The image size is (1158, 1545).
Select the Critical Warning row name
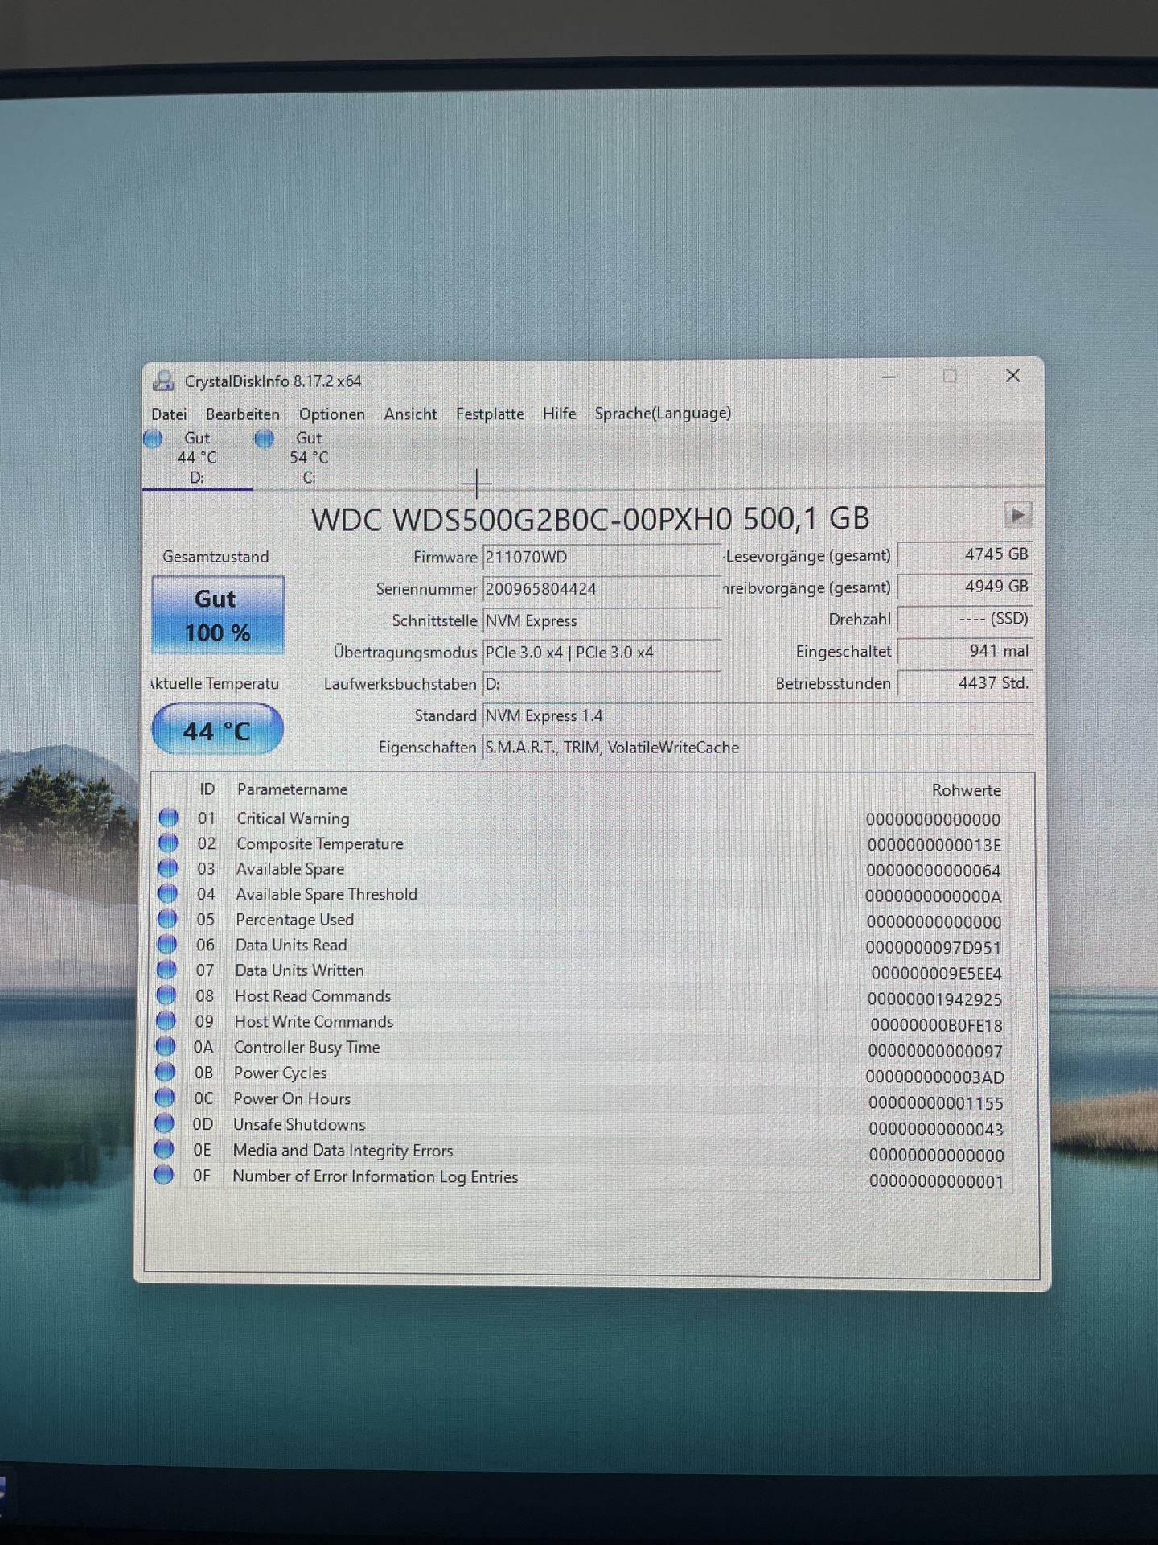tap(293, 818)
